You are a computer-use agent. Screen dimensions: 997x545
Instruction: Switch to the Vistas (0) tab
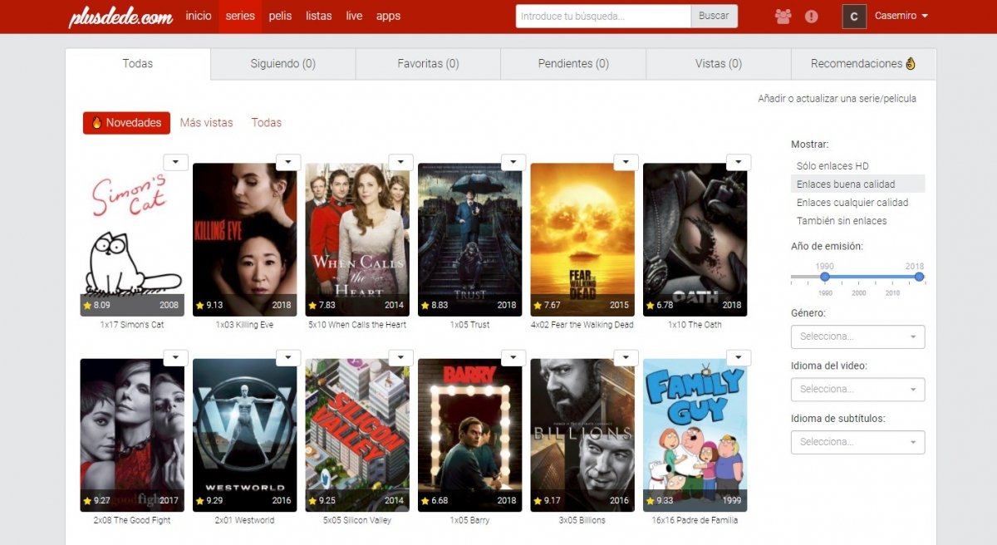[718, 64]
